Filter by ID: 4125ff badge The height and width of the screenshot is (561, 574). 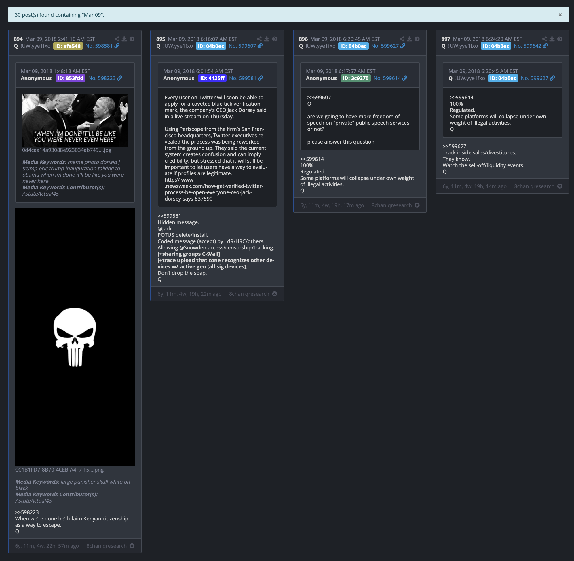point(212,78)
